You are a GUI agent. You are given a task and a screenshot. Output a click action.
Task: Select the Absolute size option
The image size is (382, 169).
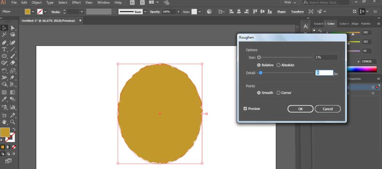tap(278, 65)
